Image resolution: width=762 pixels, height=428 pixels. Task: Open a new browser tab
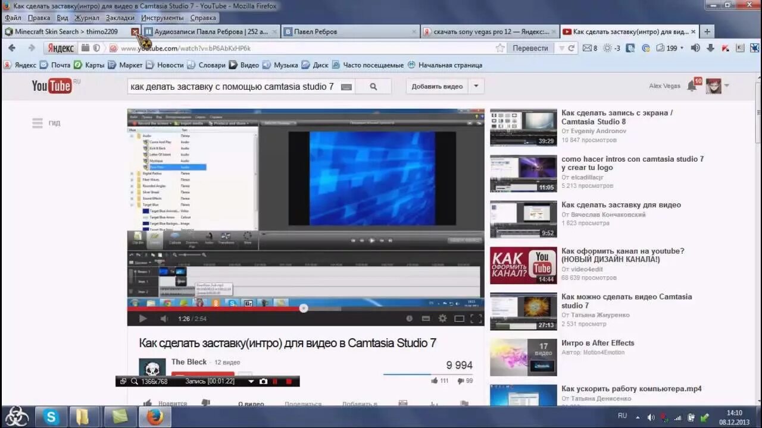click(707, 32)
